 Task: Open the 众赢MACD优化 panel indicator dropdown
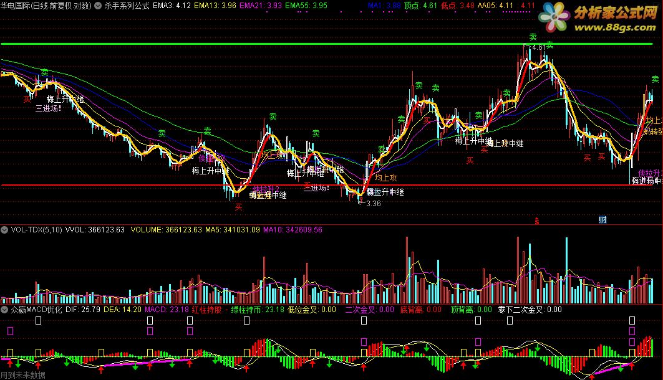[4, 310]
